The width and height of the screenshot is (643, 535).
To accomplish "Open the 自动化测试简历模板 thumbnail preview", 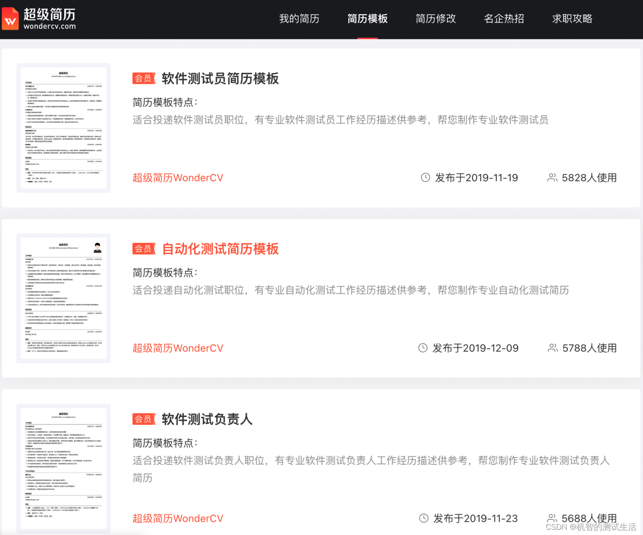I will (x=63, y=298).
